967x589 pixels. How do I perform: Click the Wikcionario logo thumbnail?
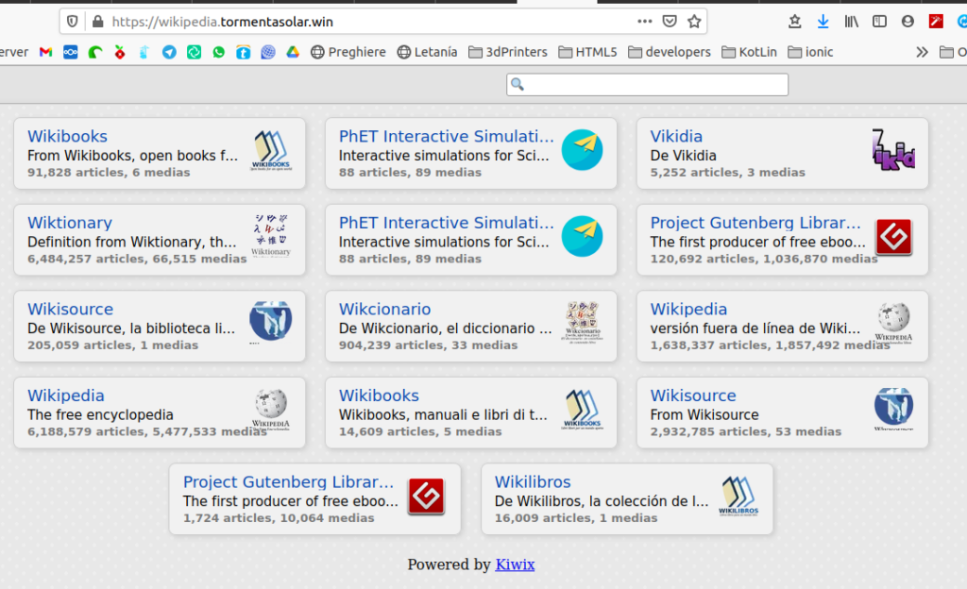tap(582, 322)
